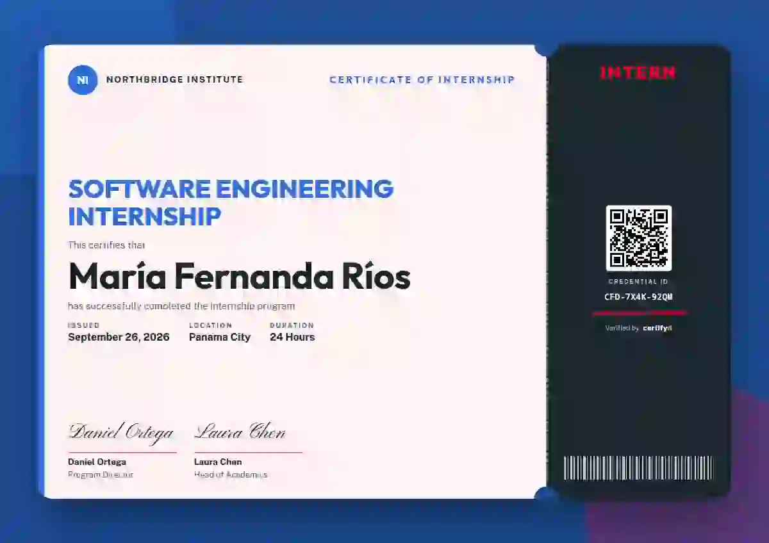Click the printed name "Laura Chen"
This screenshot has height=543, width=769.
coord(218,462)
